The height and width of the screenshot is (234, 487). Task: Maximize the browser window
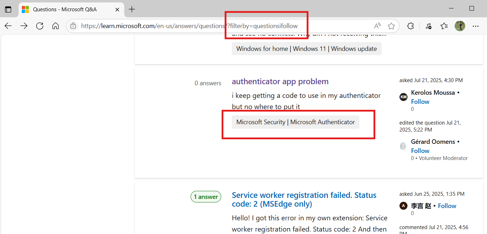472,8
